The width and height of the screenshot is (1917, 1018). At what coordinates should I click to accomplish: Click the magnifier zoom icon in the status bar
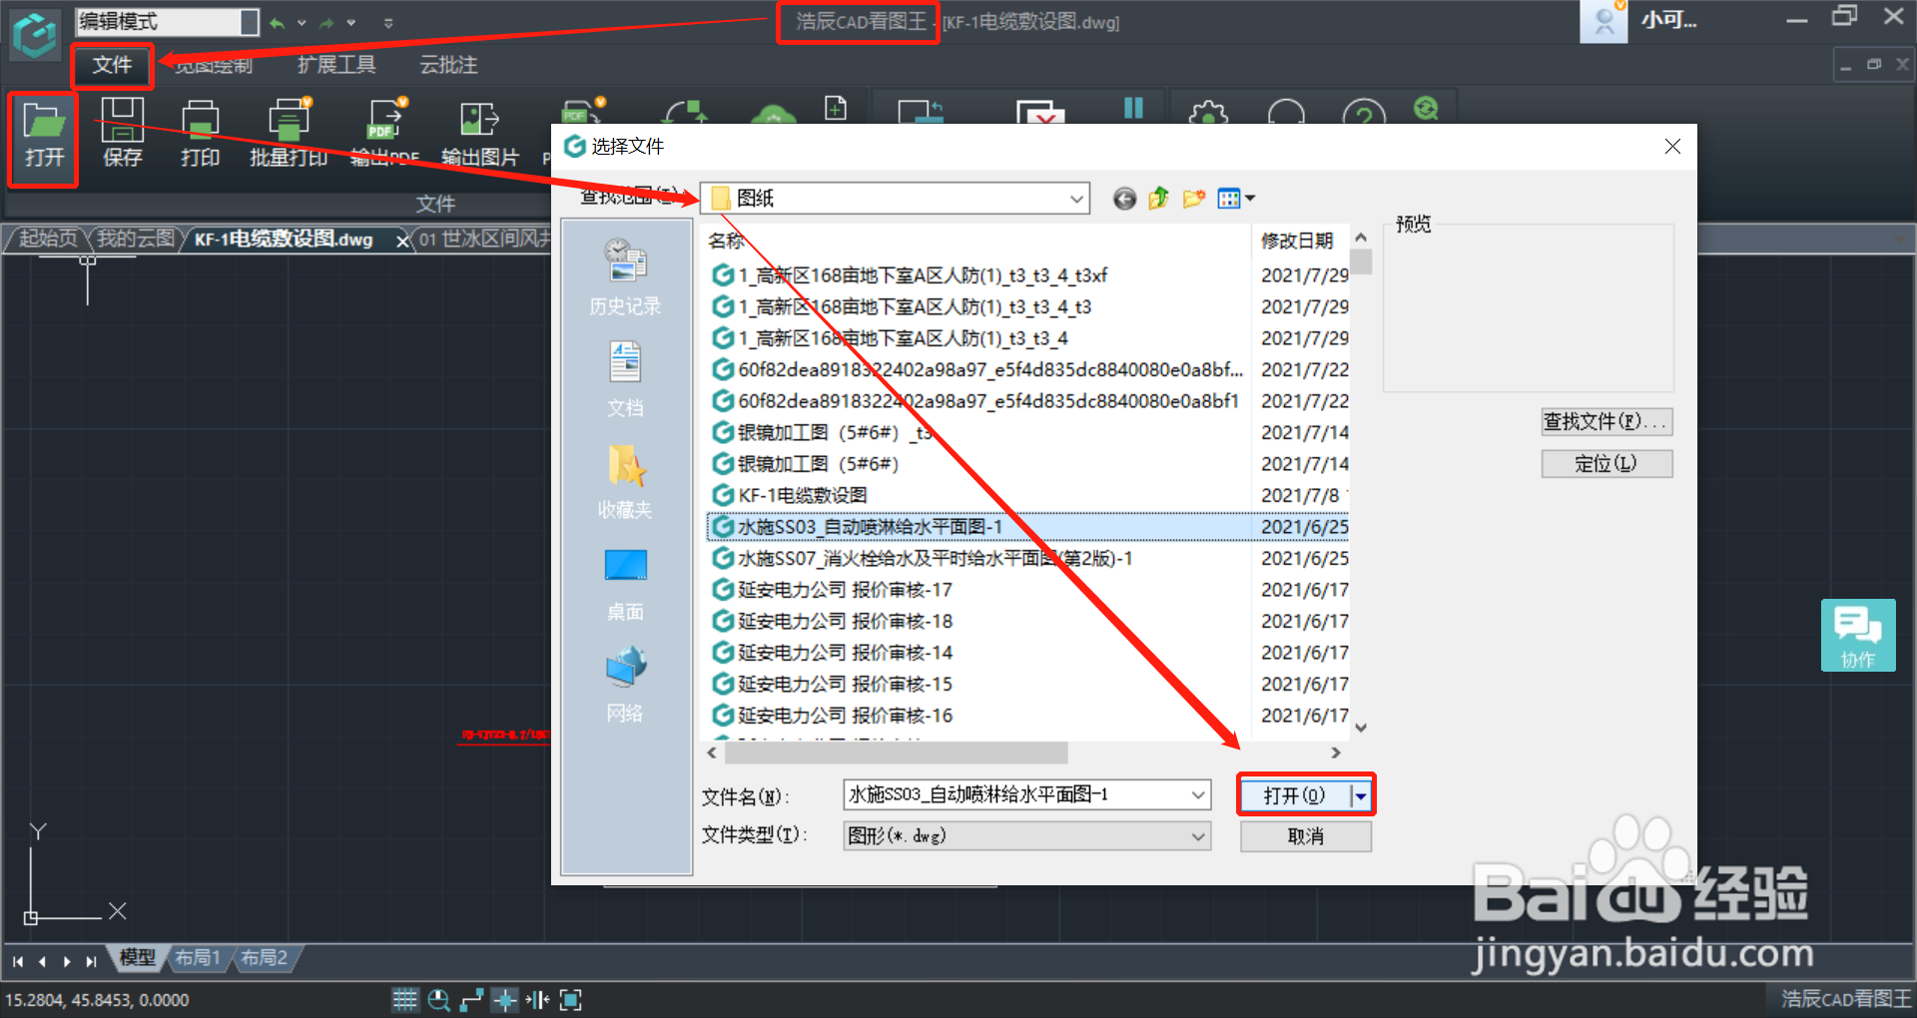(438, 999)
